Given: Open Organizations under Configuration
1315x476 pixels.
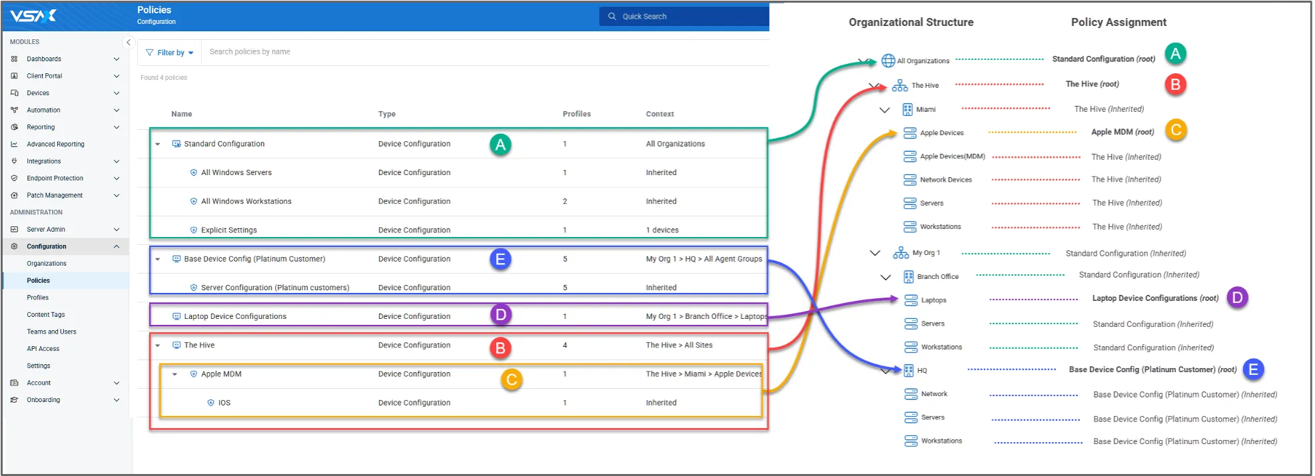Looking at the screenshot, I should (x=47, y=264).
